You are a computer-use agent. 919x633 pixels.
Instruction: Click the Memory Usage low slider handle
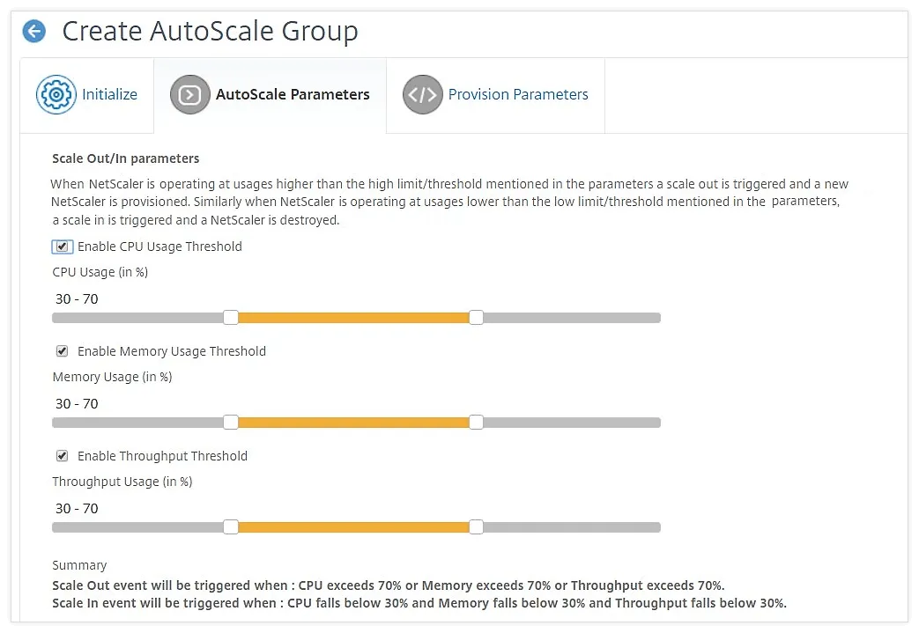point(231,423)
